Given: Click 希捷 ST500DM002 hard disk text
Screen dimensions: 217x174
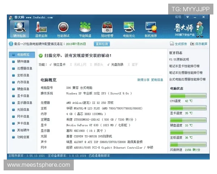Looking at the screenshot, I should pyautogui.click(x=101, y=120).
